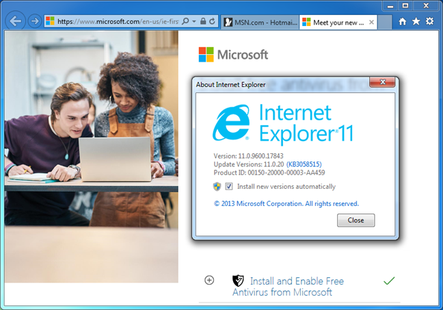Click the antivirus shield icon

click(x=238, y=281)
